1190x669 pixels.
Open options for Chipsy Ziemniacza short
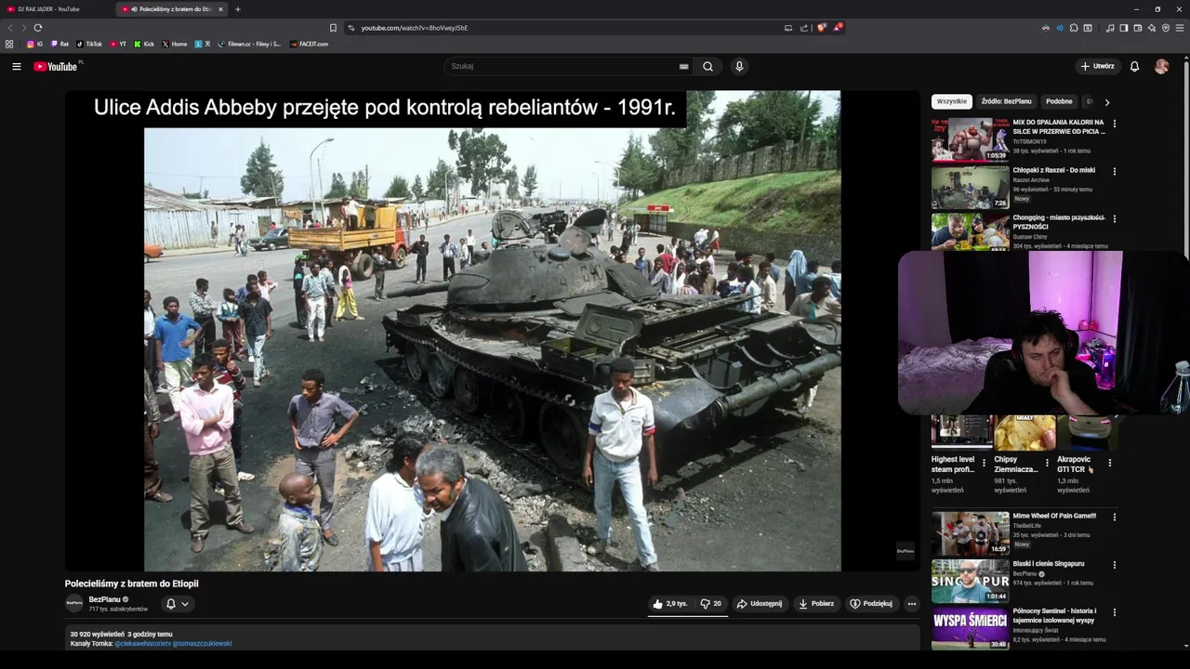(x=1047, y=462)
